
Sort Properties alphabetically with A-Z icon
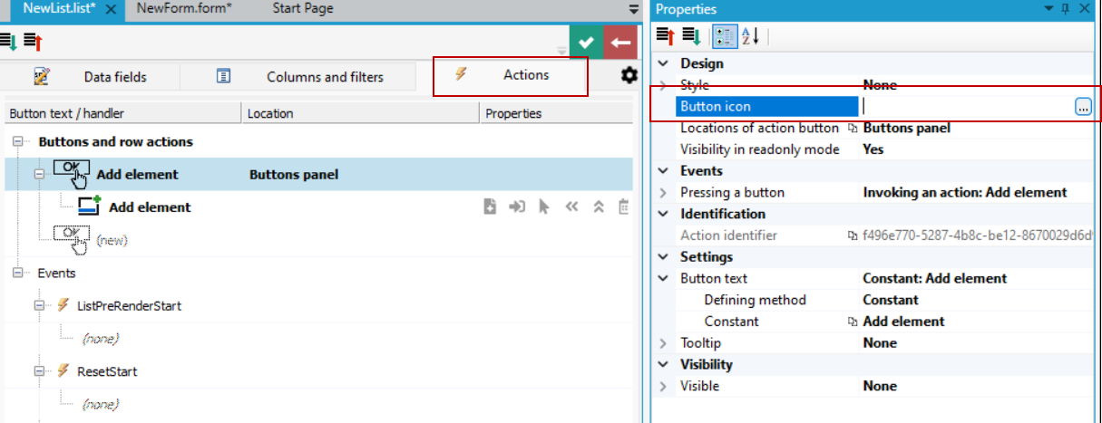click(x=750, y=35)
